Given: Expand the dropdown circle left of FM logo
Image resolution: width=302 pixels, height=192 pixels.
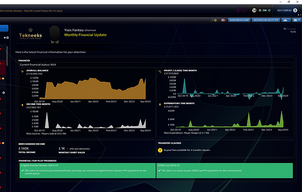Looking at the screenshot, I should click(260, 10).
